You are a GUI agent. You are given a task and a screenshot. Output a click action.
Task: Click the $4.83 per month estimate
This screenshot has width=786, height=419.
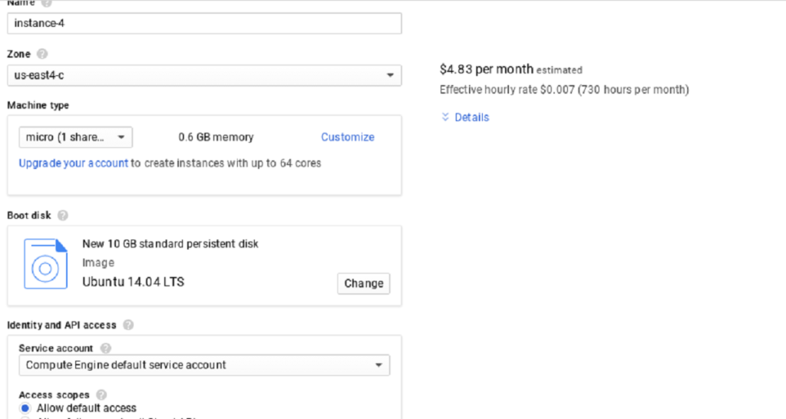[x=487, y=69]
